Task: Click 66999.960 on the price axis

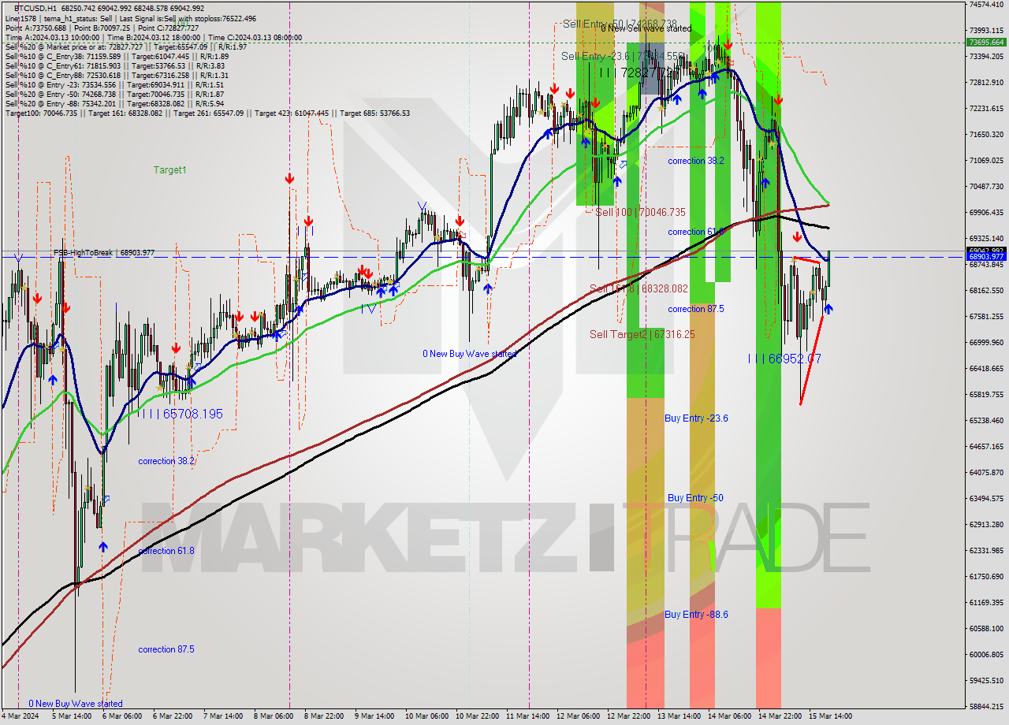Action: point(985,342)
